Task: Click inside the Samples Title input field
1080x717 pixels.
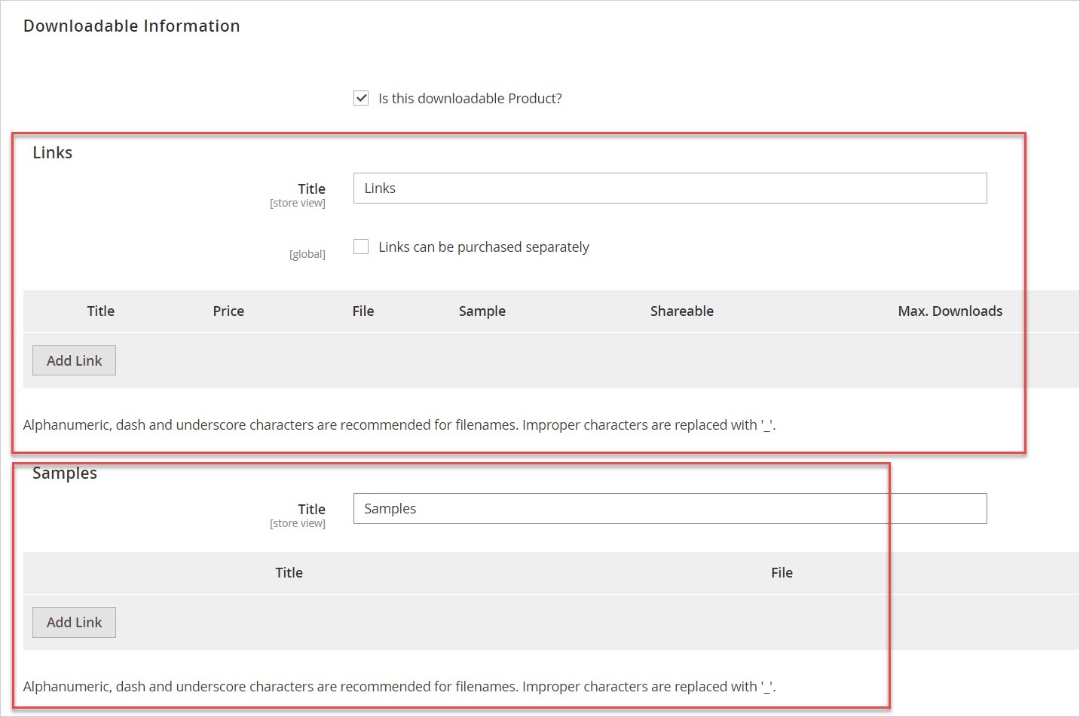Action: click(x=669, y=508)
